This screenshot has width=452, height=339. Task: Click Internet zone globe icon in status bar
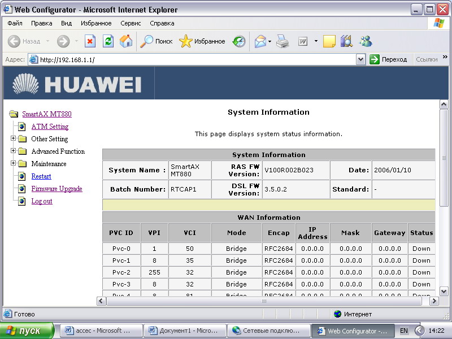tap(337, 314)
